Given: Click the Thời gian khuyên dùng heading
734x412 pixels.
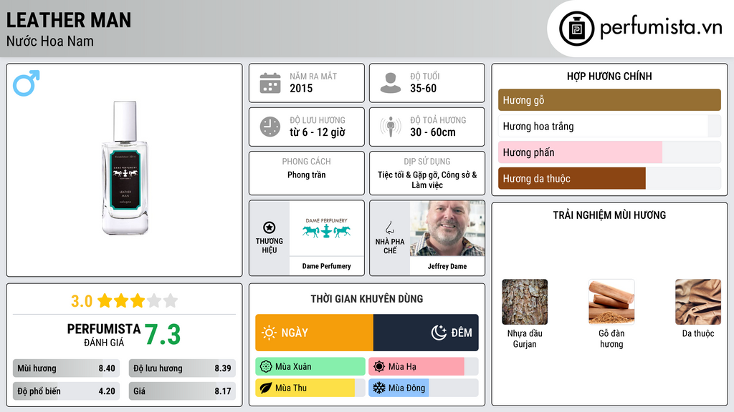Looking at the screenshot, I should click(x=367, y=299).
